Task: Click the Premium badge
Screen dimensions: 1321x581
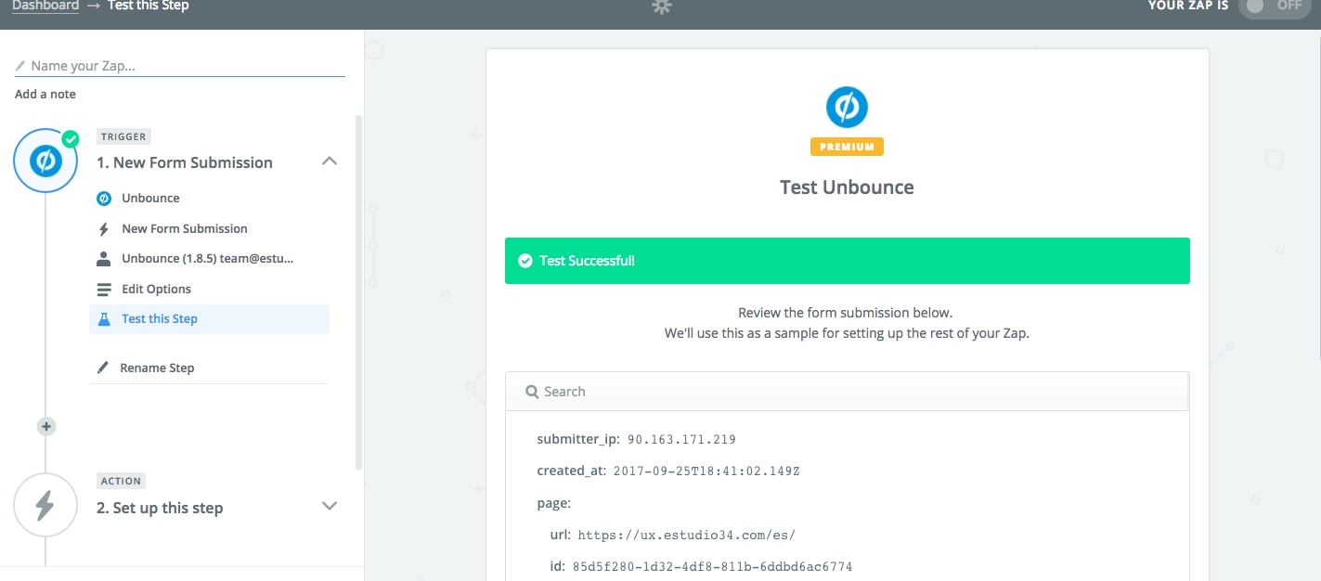Action: [847, 147]
